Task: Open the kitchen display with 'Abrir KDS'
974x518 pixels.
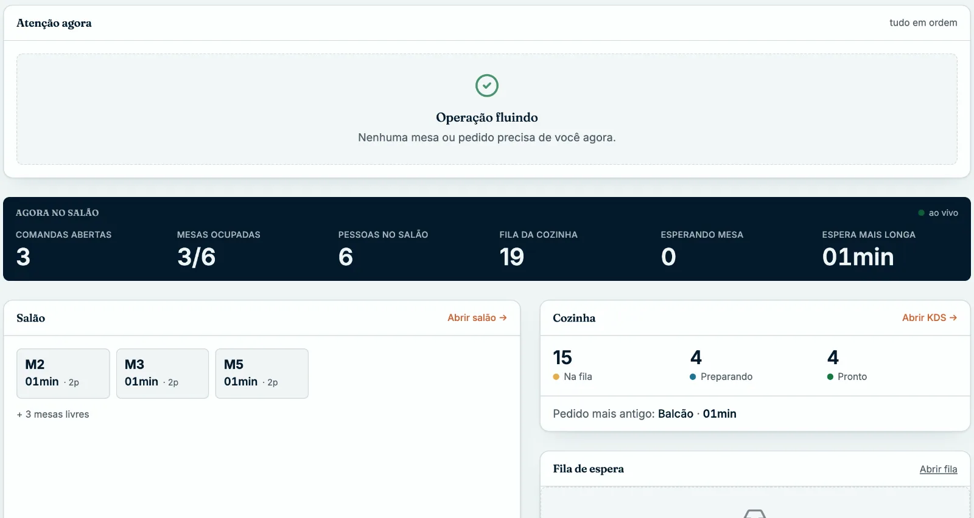Action: click(930, 317)
